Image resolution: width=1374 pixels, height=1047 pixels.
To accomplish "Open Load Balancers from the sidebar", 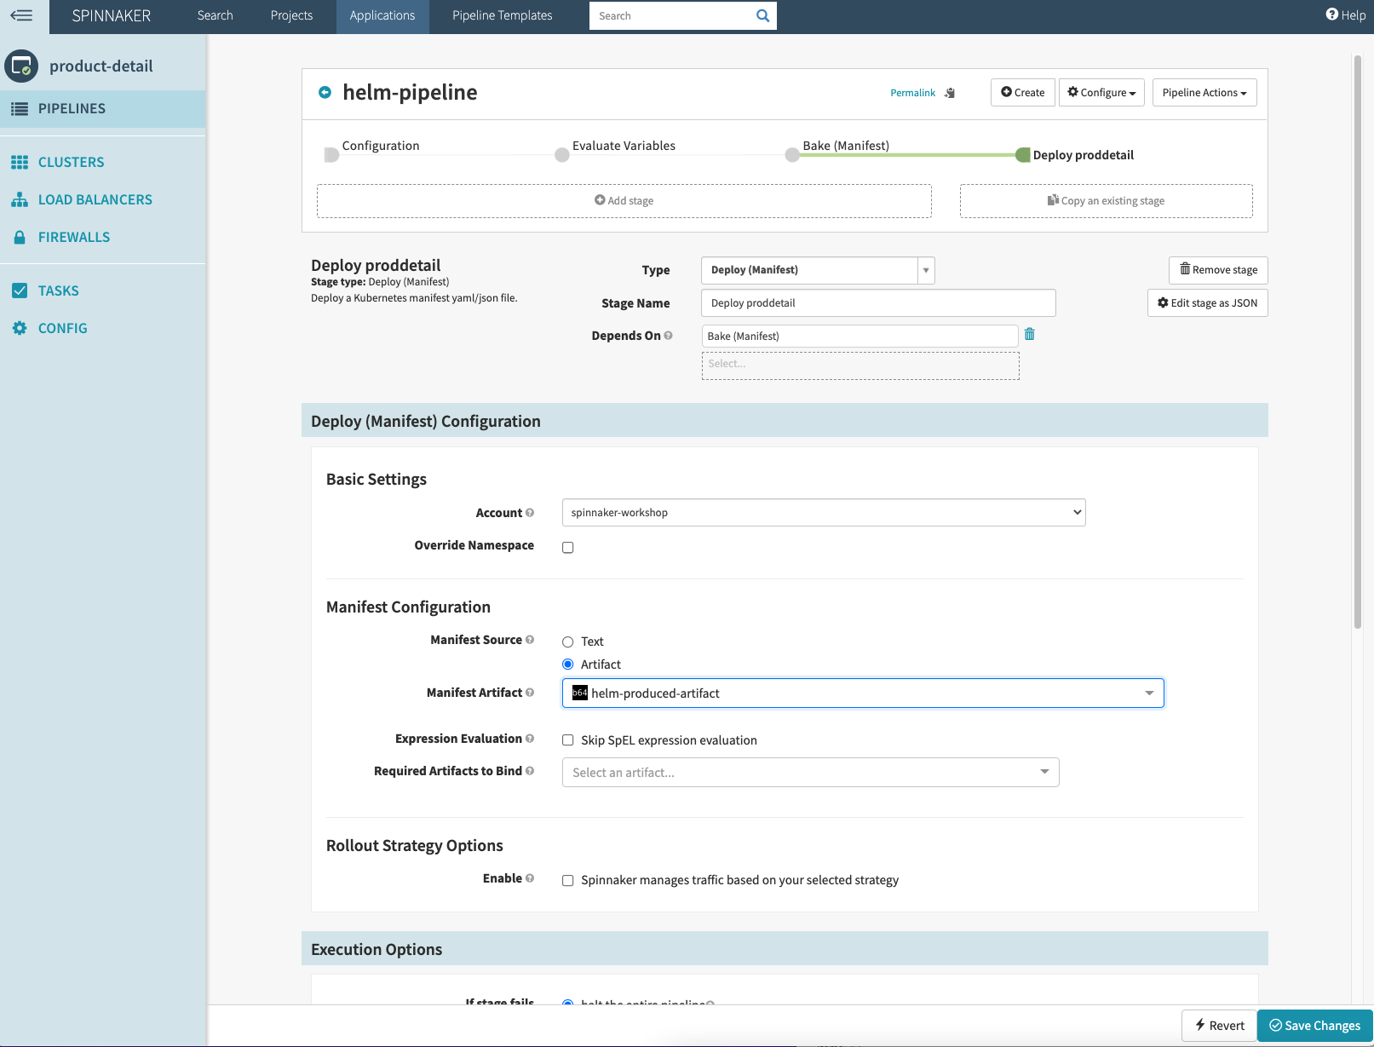I will [20, 199].
